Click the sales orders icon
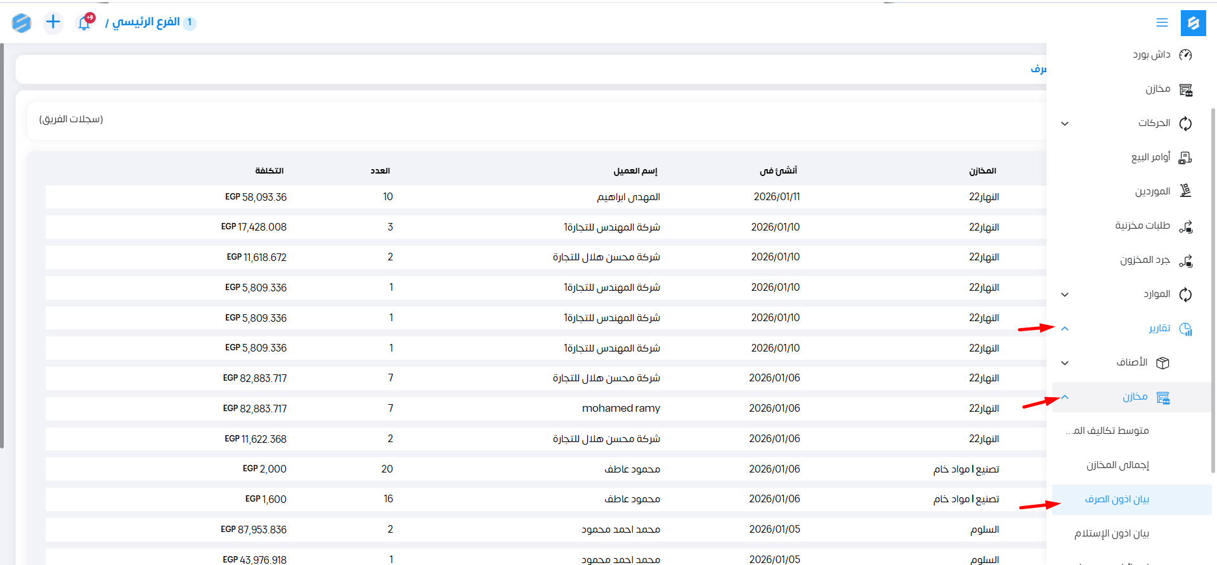Screen dimensions: 1217x565 pos(1185,158)
